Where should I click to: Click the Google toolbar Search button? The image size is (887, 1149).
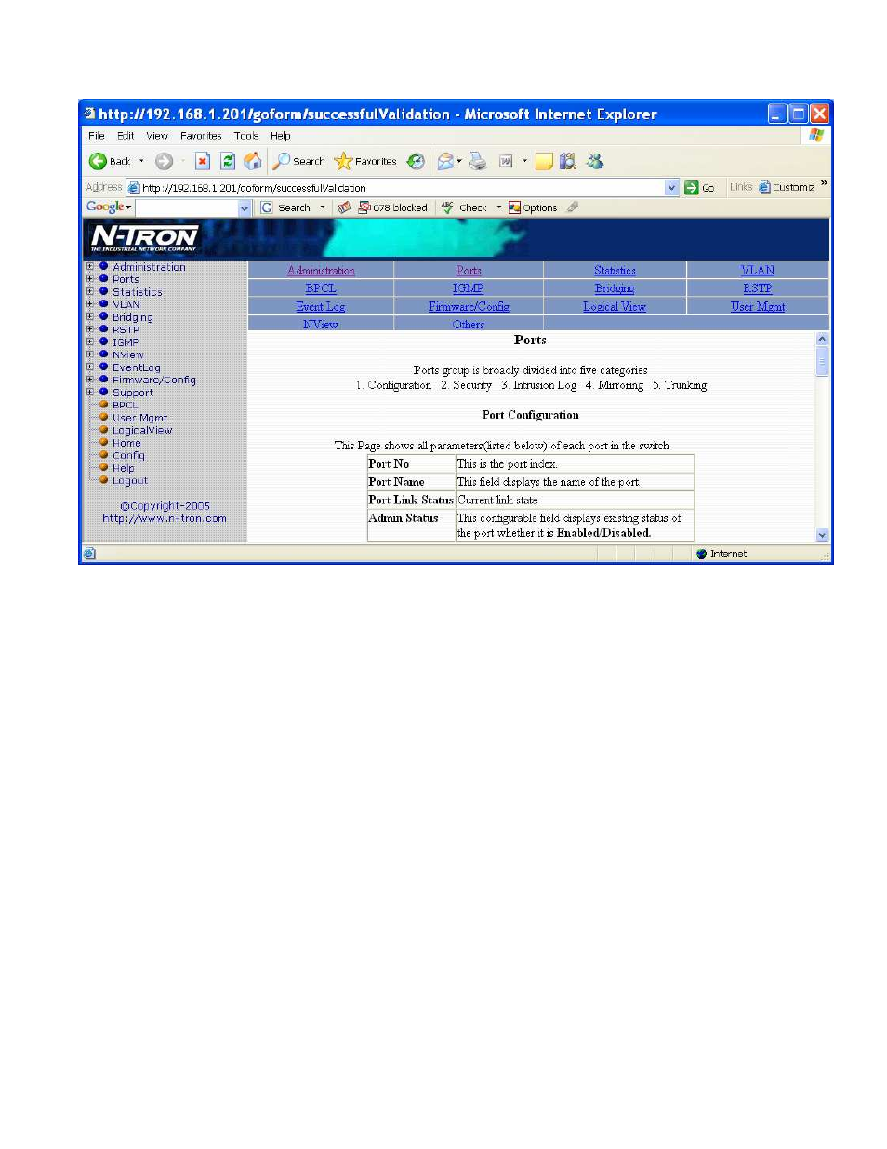(285, 207)
